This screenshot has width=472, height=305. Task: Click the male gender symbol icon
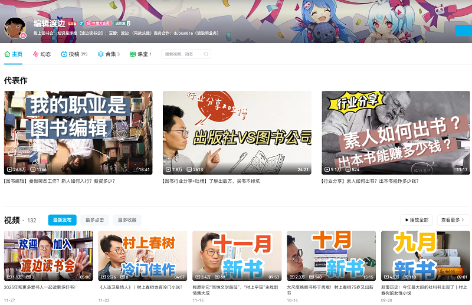[x=81, y=23]
